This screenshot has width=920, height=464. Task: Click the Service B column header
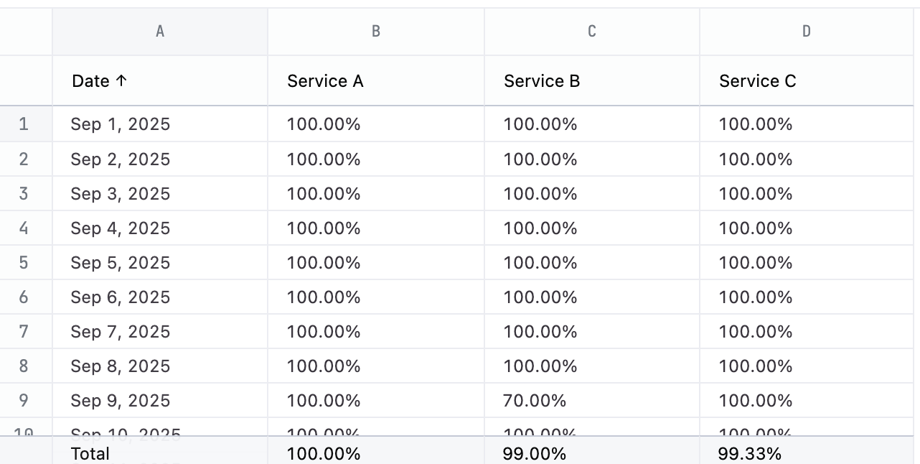(x=542, y=81)
